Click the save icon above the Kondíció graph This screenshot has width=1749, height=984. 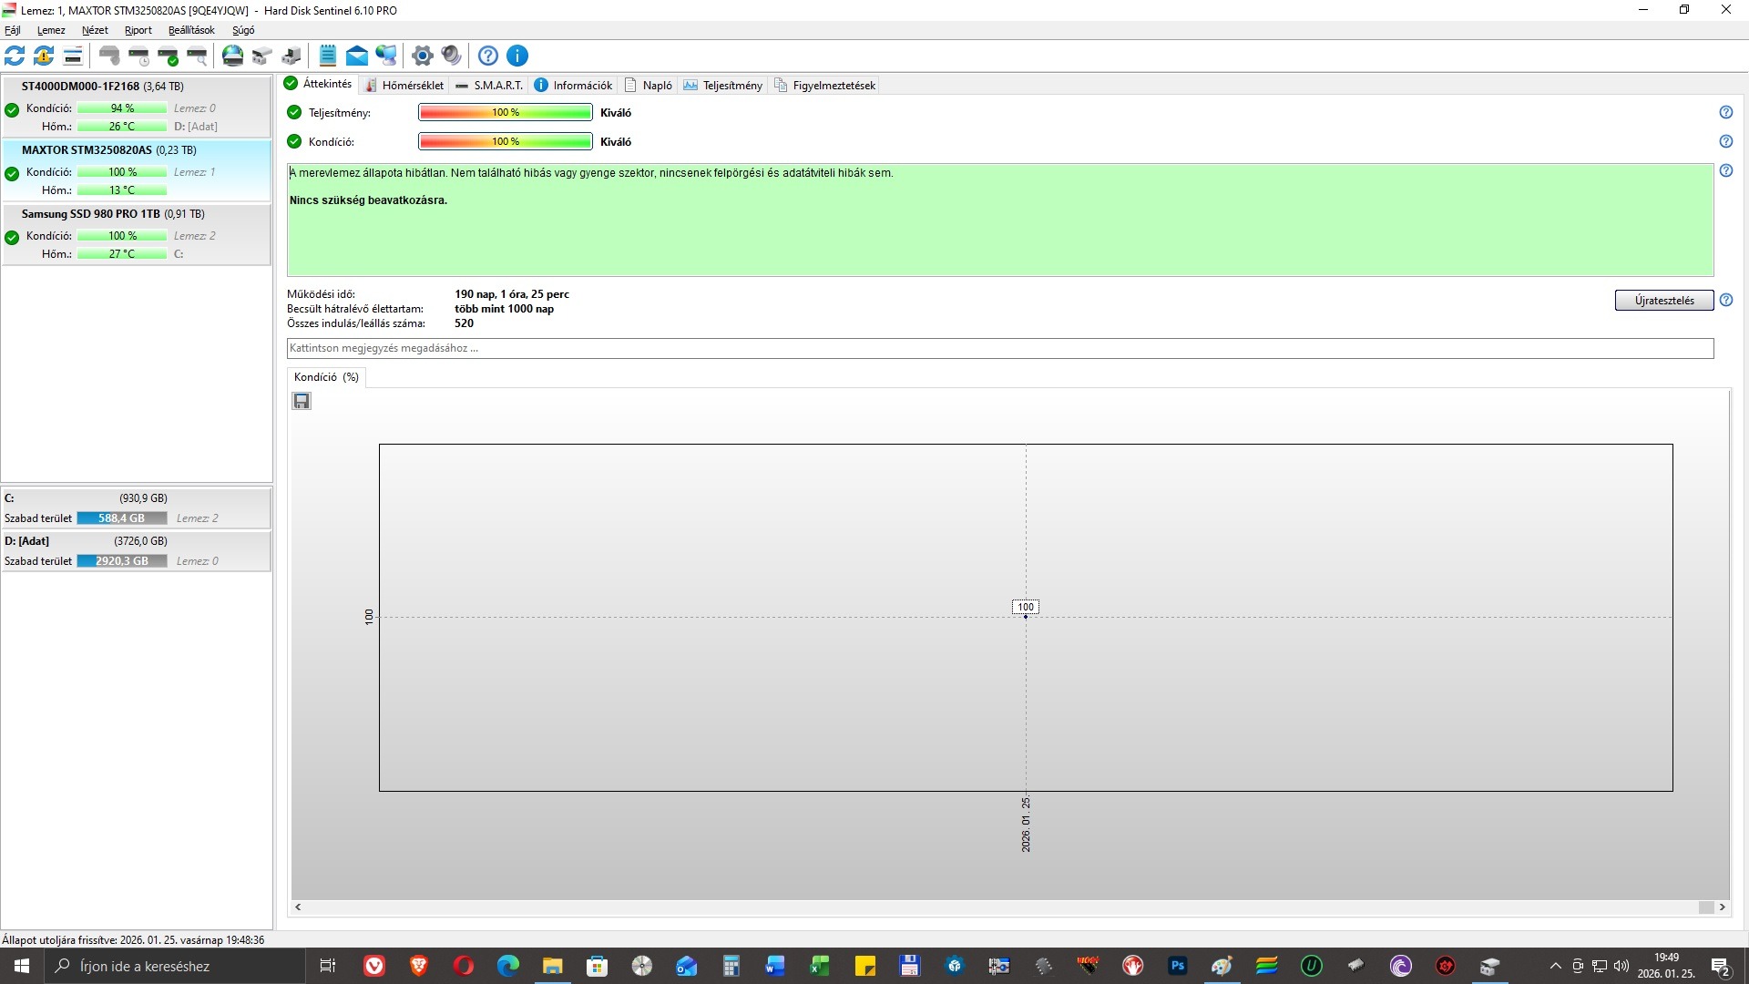pos(302,401)
